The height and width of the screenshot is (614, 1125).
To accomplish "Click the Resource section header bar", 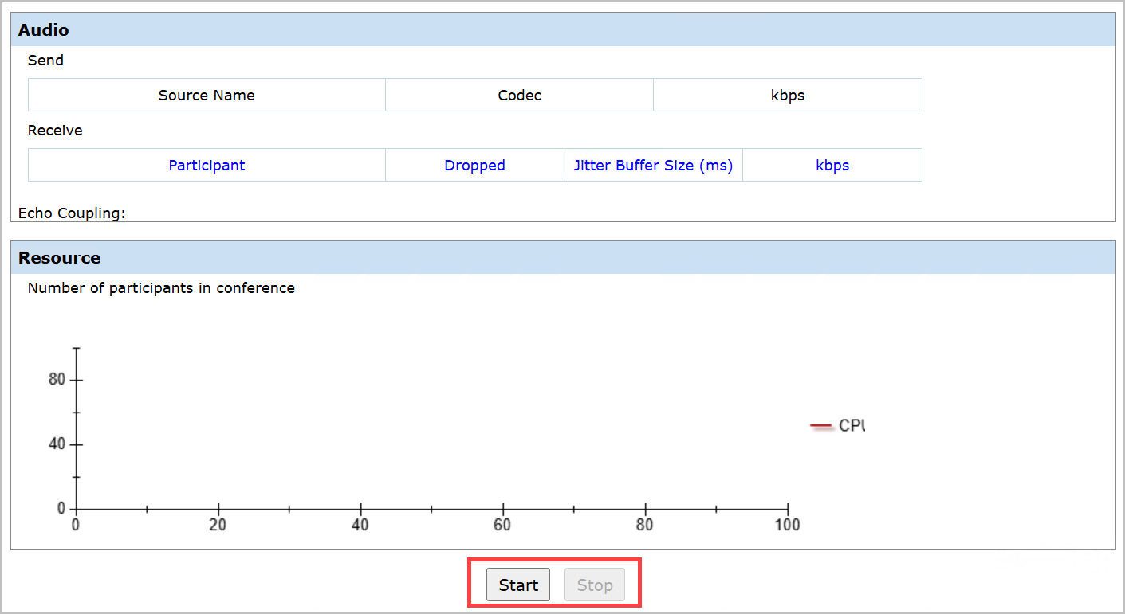I will tap(562, 258).
